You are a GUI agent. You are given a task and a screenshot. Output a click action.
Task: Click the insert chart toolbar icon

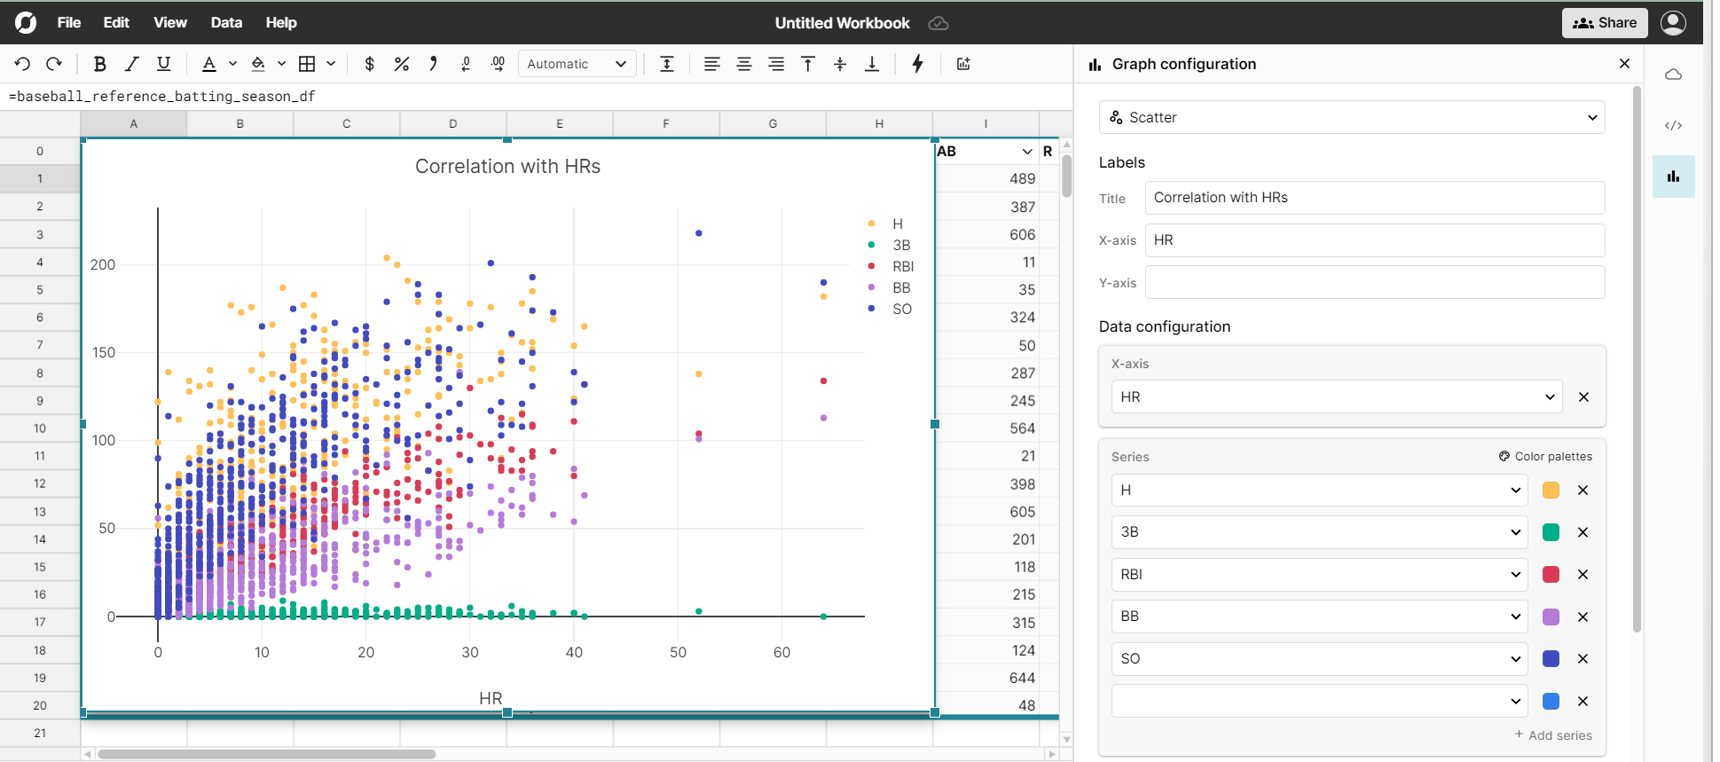[x=963, y=64]
